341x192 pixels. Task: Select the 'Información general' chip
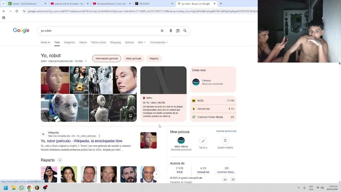click(107, 58)
